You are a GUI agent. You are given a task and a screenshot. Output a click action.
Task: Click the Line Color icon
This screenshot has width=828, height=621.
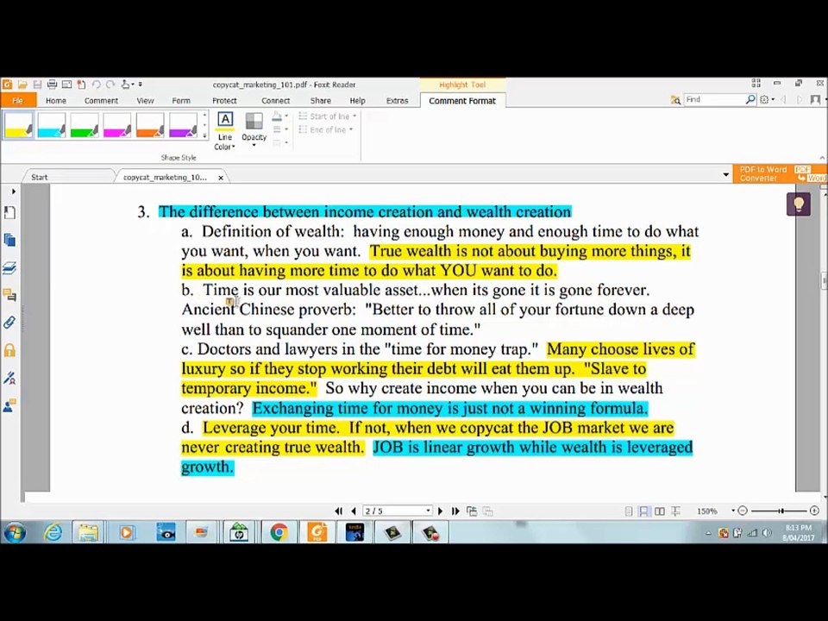(225, 121)
